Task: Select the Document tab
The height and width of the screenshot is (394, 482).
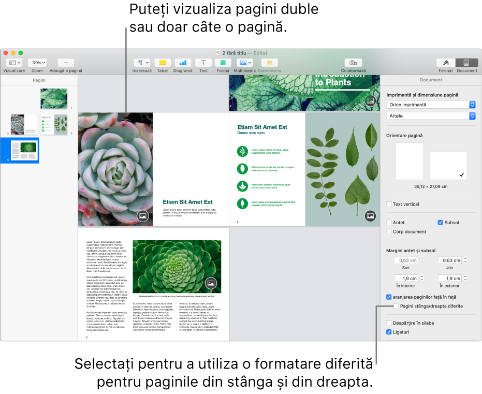Action: tap(468, 63)
